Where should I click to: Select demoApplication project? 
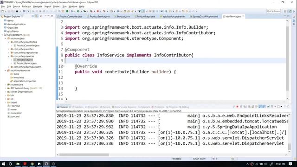[16, 24]
